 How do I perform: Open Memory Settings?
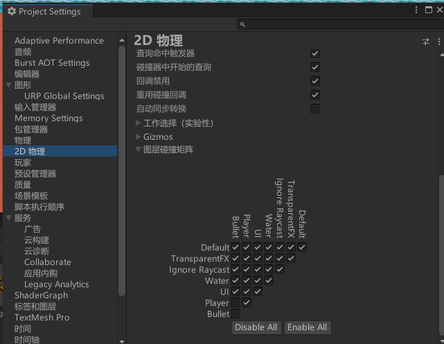tap(48, 118)
